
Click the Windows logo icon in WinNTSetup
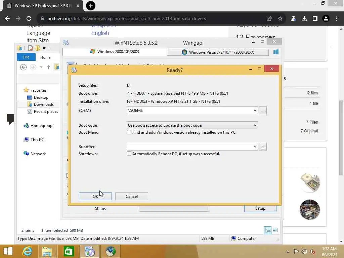[276, 52]
